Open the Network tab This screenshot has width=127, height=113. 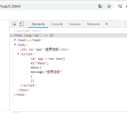coord(93,24)
